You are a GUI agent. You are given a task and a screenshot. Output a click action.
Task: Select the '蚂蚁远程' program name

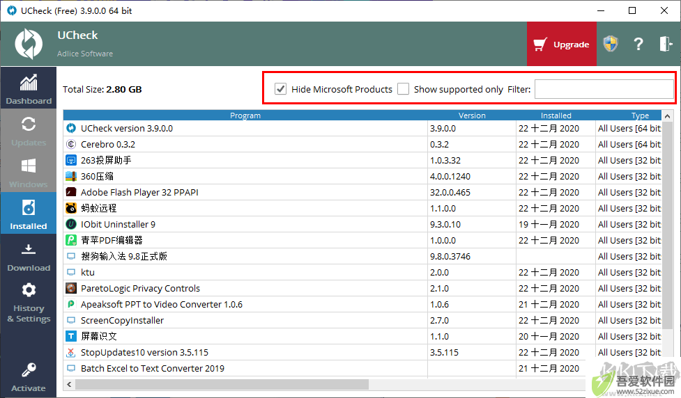coord(98,208)
